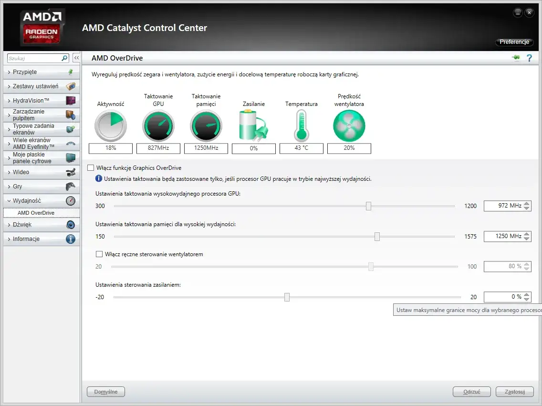The image size is (542, 406).
Task: Open the Gry category
Action: pyautogui.click(x=42, y=187)
